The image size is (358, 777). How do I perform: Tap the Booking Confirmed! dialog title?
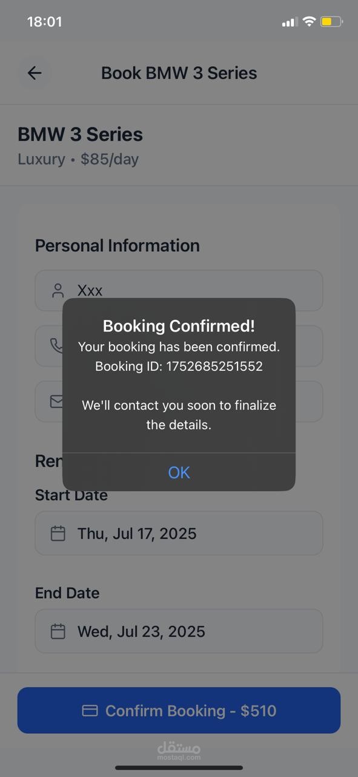(x=179, y=326)
